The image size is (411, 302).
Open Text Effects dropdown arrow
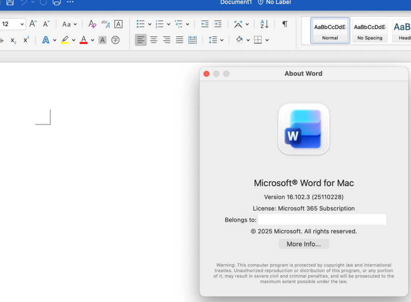pyautogui.click(x=55, y=40)
